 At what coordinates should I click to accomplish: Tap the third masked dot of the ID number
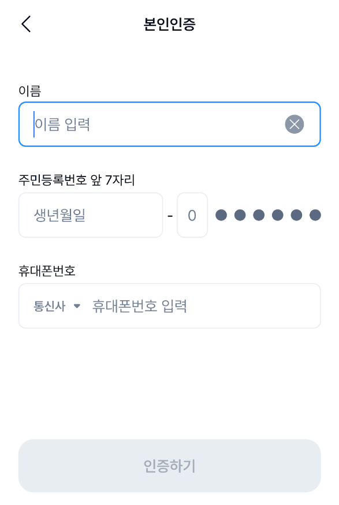tap(259, 215)
